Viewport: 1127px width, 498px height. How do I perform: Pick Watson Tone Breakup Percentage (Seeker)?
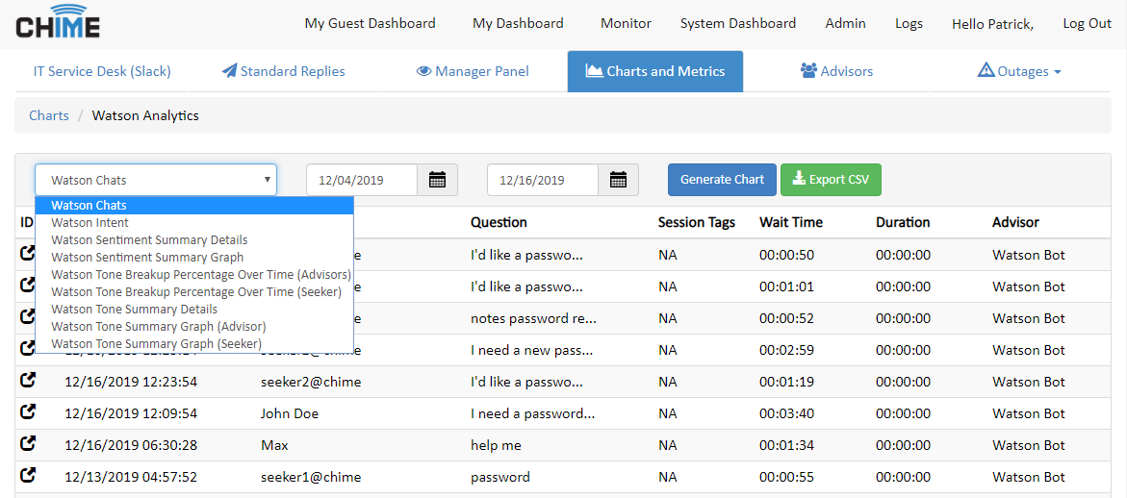(194, 292)
